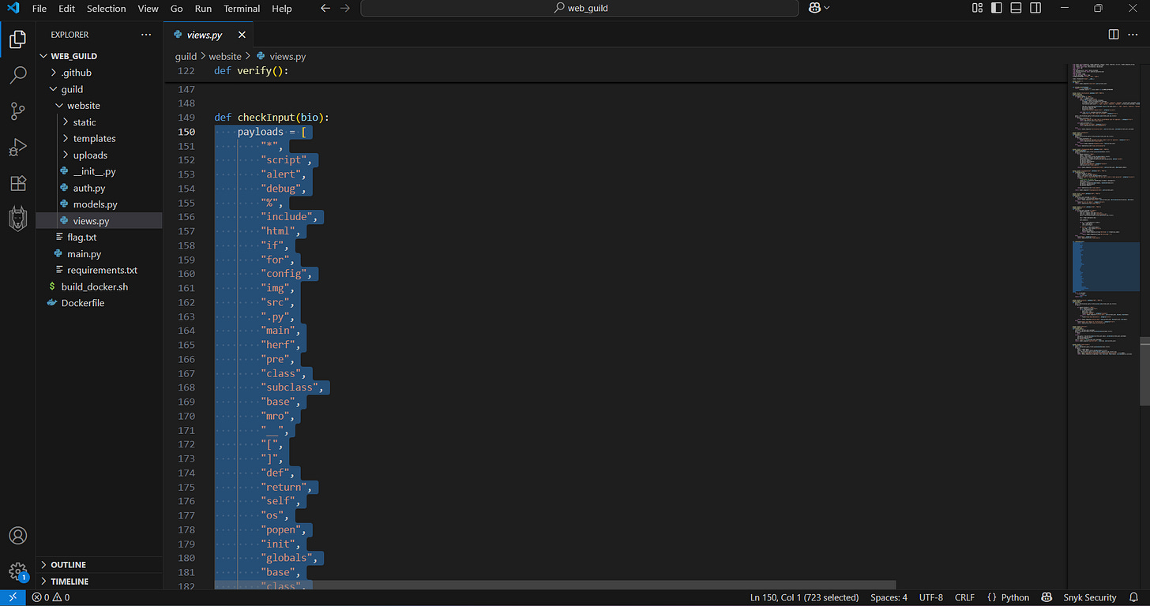Expand the static folder
This screenshot has width=1150, height=606.
pos(85,122)
